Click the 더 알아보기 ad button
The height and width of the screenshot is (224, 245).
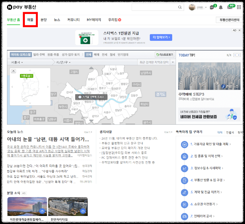tap(161, 37)
